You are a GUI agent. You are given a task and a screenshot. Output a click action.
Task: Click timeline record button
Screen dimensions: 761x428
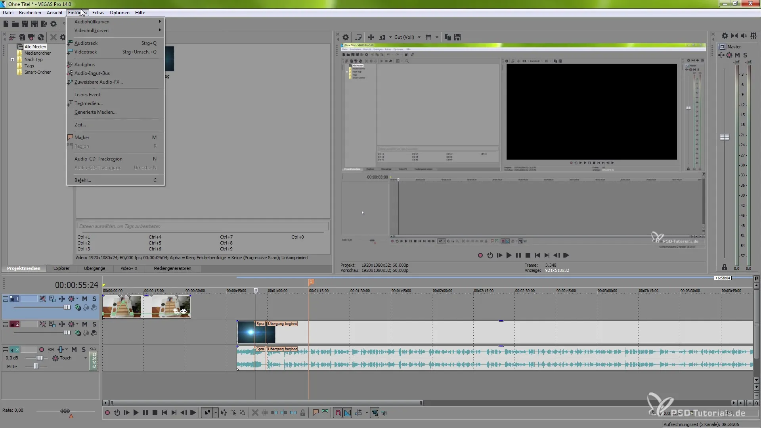(x=107, y=413)
